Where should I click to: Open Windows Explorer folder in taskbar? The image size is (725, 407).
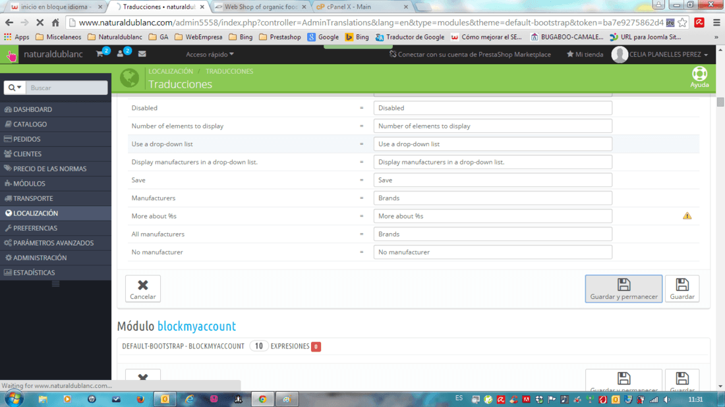click(x=43, y=399)
